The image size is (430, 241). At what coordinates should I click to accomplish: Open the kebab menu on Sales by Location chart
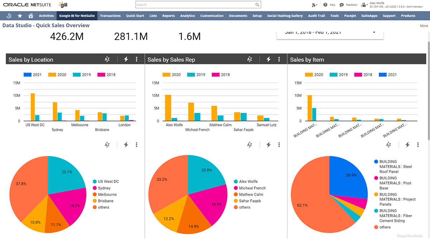[137, 59]
